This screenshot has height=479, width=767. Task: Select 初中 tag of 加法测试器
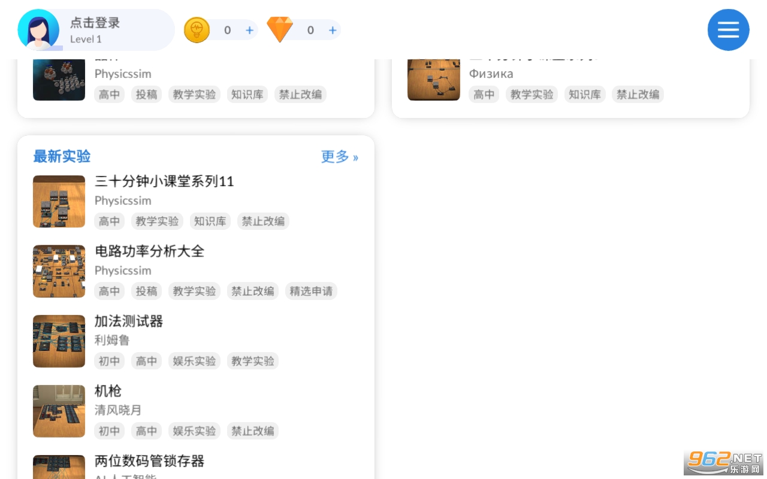[109, 361]
